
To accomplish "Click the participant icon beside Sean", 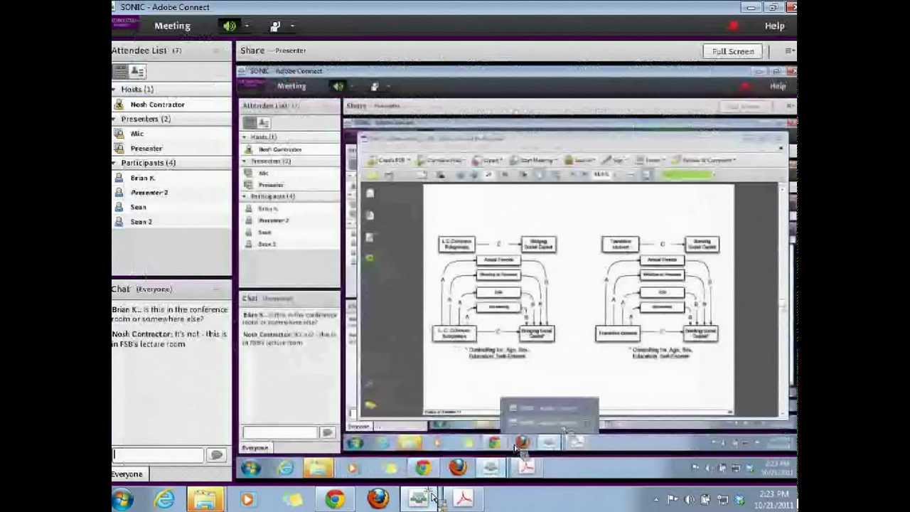I will [119, 207].
